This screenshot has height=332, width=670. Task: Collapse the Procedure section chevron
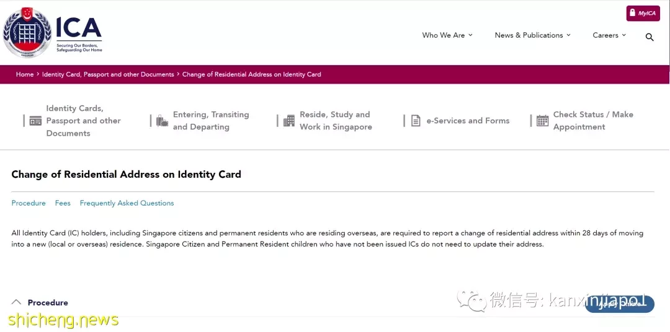tap(16, 302)
